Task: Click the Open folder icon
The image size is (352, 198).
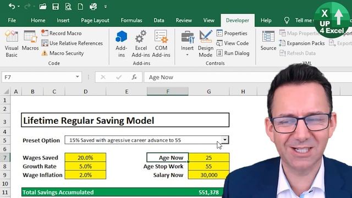Action: point(43,6)
